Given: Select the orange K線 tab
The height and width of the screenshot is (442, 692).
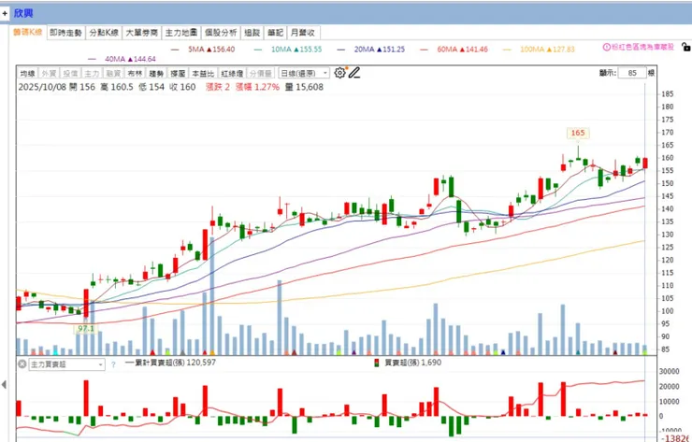Looking at the screenshot, I should (x=28, y=32).
